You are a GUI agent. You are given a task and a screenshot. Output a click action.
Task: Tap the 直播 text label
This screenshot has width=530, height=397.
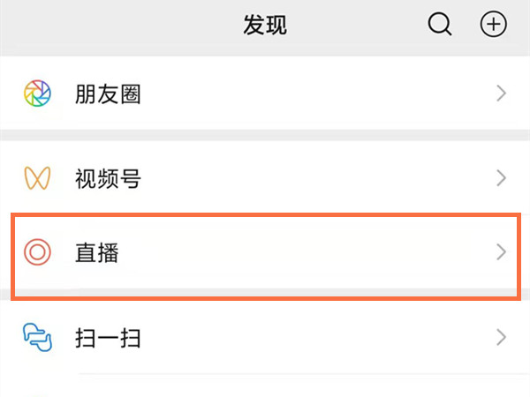point(97,253)
